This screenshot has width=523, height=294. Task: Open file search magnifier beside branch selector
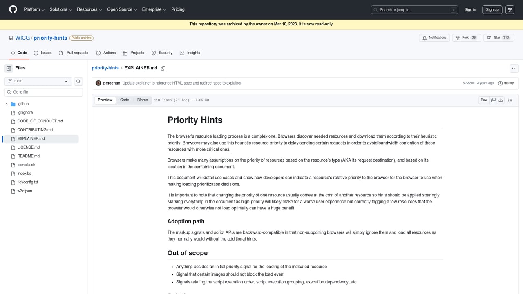[78, 81]
